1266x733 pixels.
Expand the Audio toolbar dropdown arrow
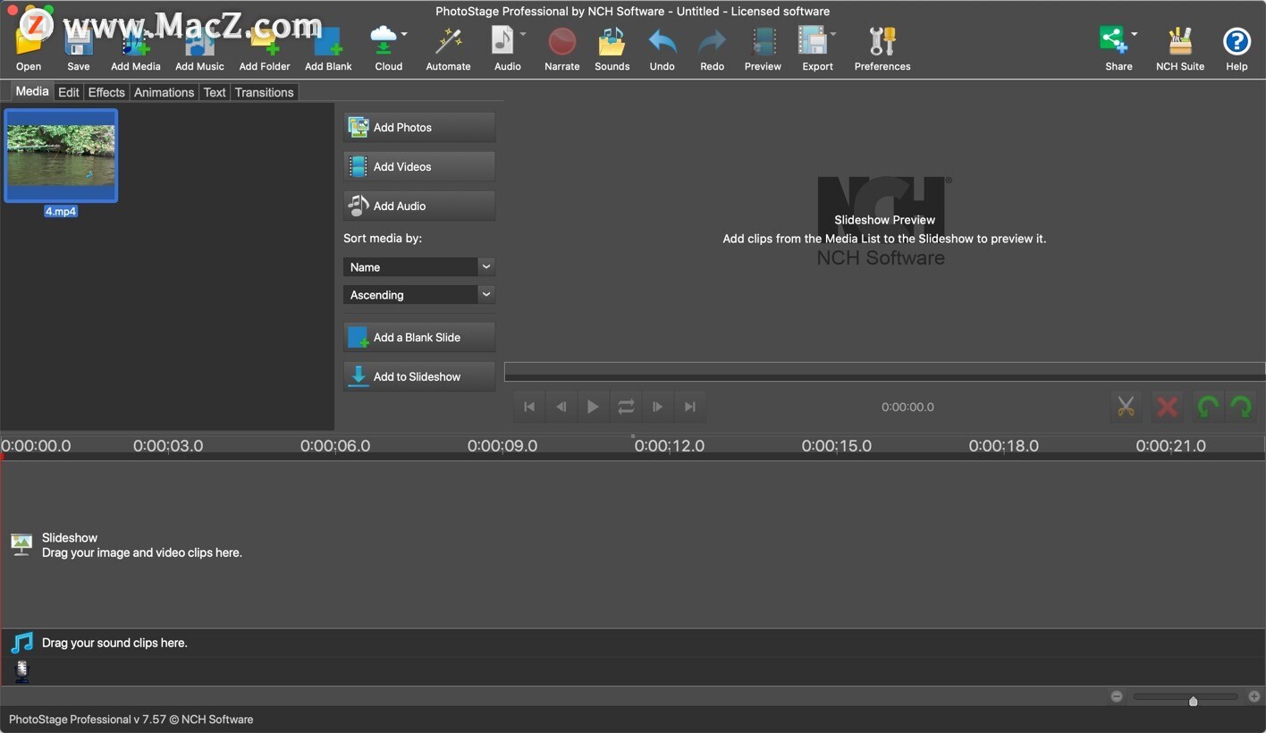coord(523,35)
